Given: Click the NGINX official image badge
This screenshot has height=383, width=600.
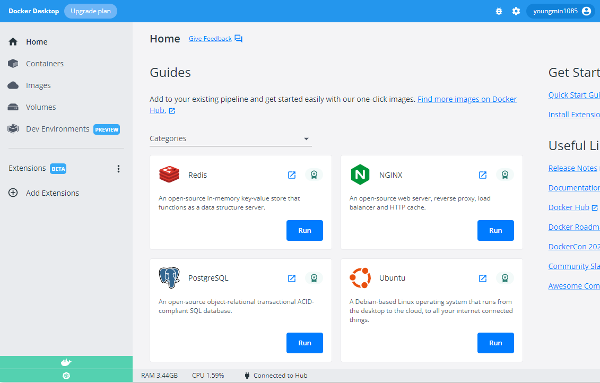Looking at the screenshot, I should 505,175.
